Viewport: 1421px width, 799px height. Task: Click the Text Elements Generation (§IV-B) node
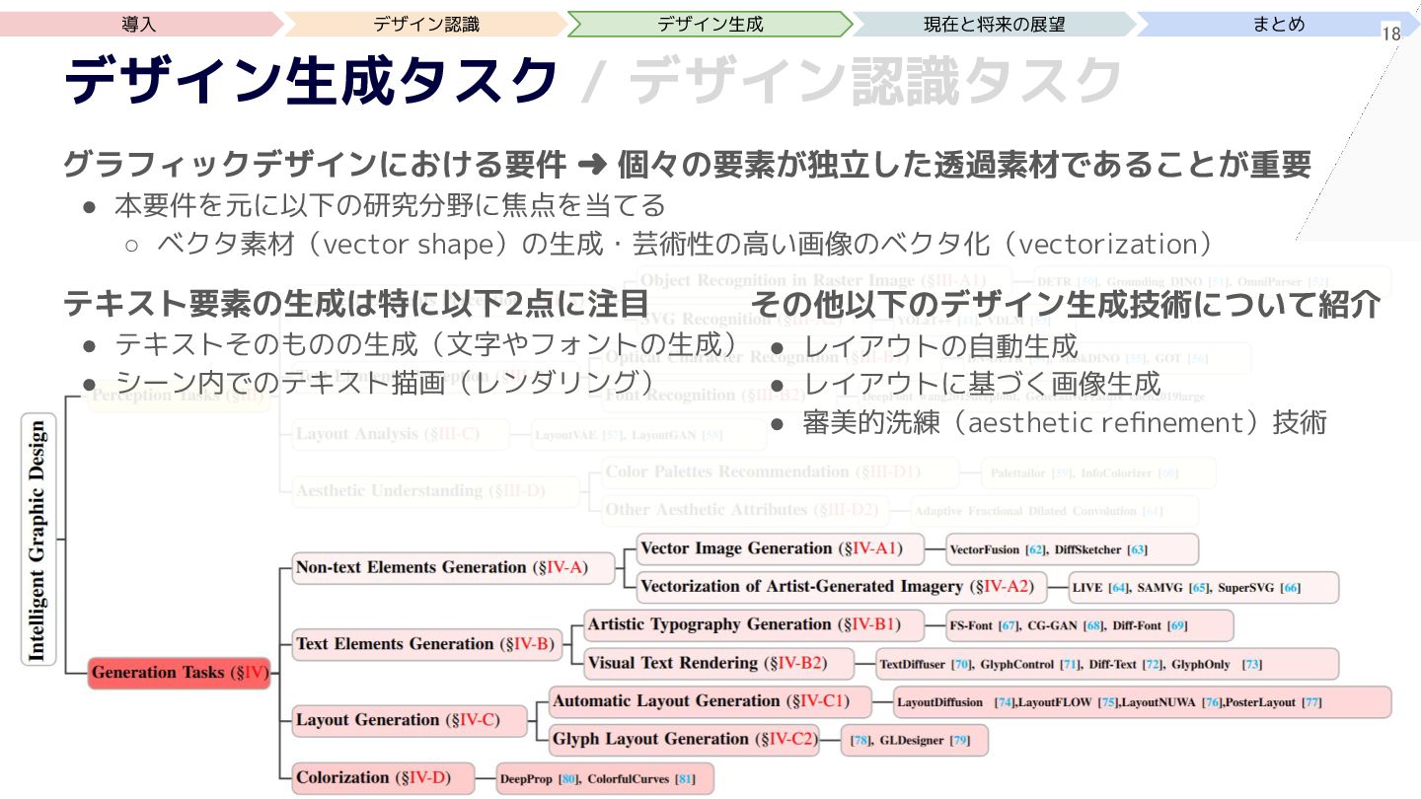(428, 644)
